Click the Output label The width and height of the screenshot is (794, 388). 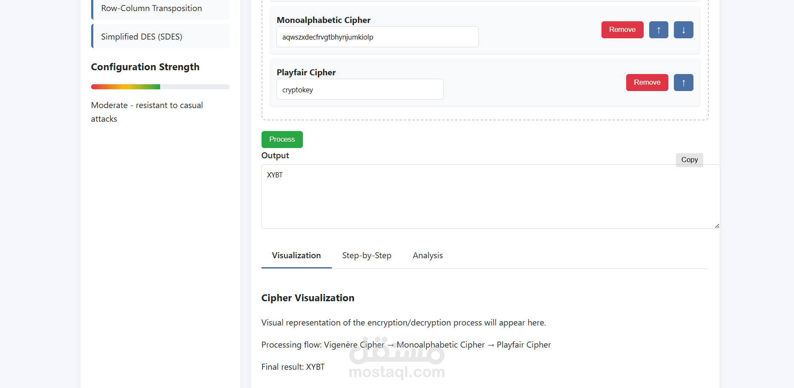click(275, 155)
